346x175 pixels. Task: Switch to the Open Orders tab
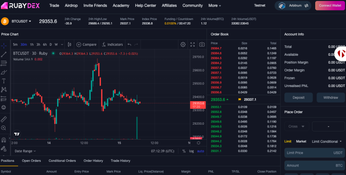click(x=31, y=160)
